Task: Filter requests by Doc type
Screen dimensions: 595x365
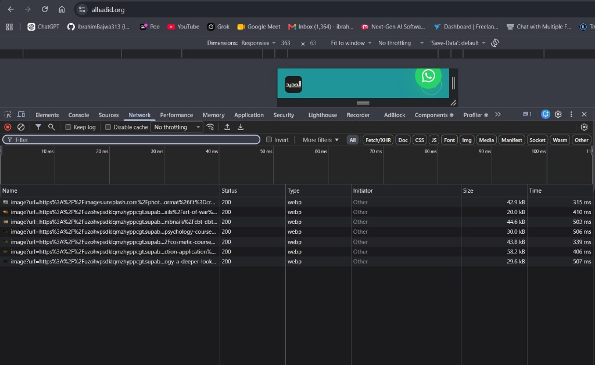Action: [x=403, y=140]
